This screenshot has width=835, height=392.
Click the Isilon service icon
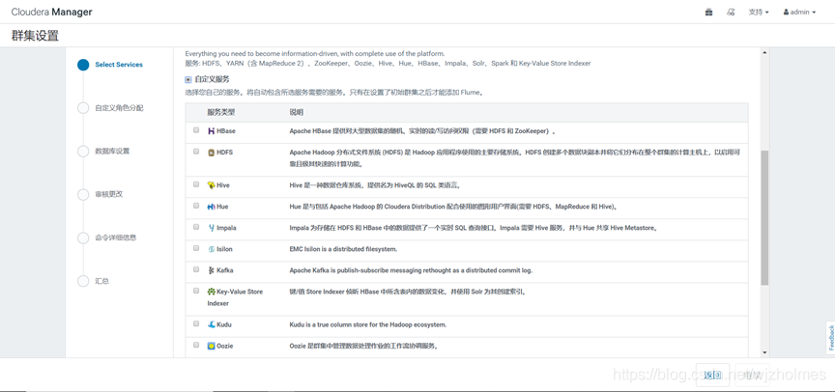point(211,249)
